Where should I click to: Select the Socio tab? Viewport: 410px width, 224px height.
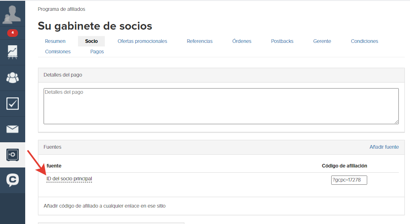(91, 41)
